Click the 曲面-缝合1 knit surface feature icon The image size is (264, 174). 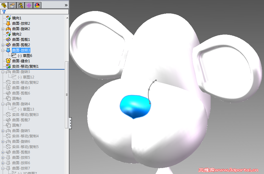(x=9, y=61)
